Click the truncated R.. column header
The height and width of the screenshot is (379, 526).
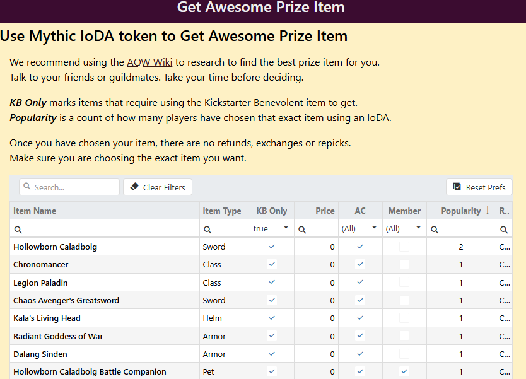[x=504, y=211]
